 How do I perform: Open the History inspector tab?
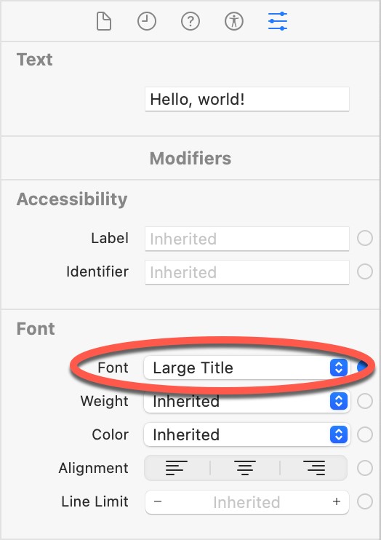[147, 21]
